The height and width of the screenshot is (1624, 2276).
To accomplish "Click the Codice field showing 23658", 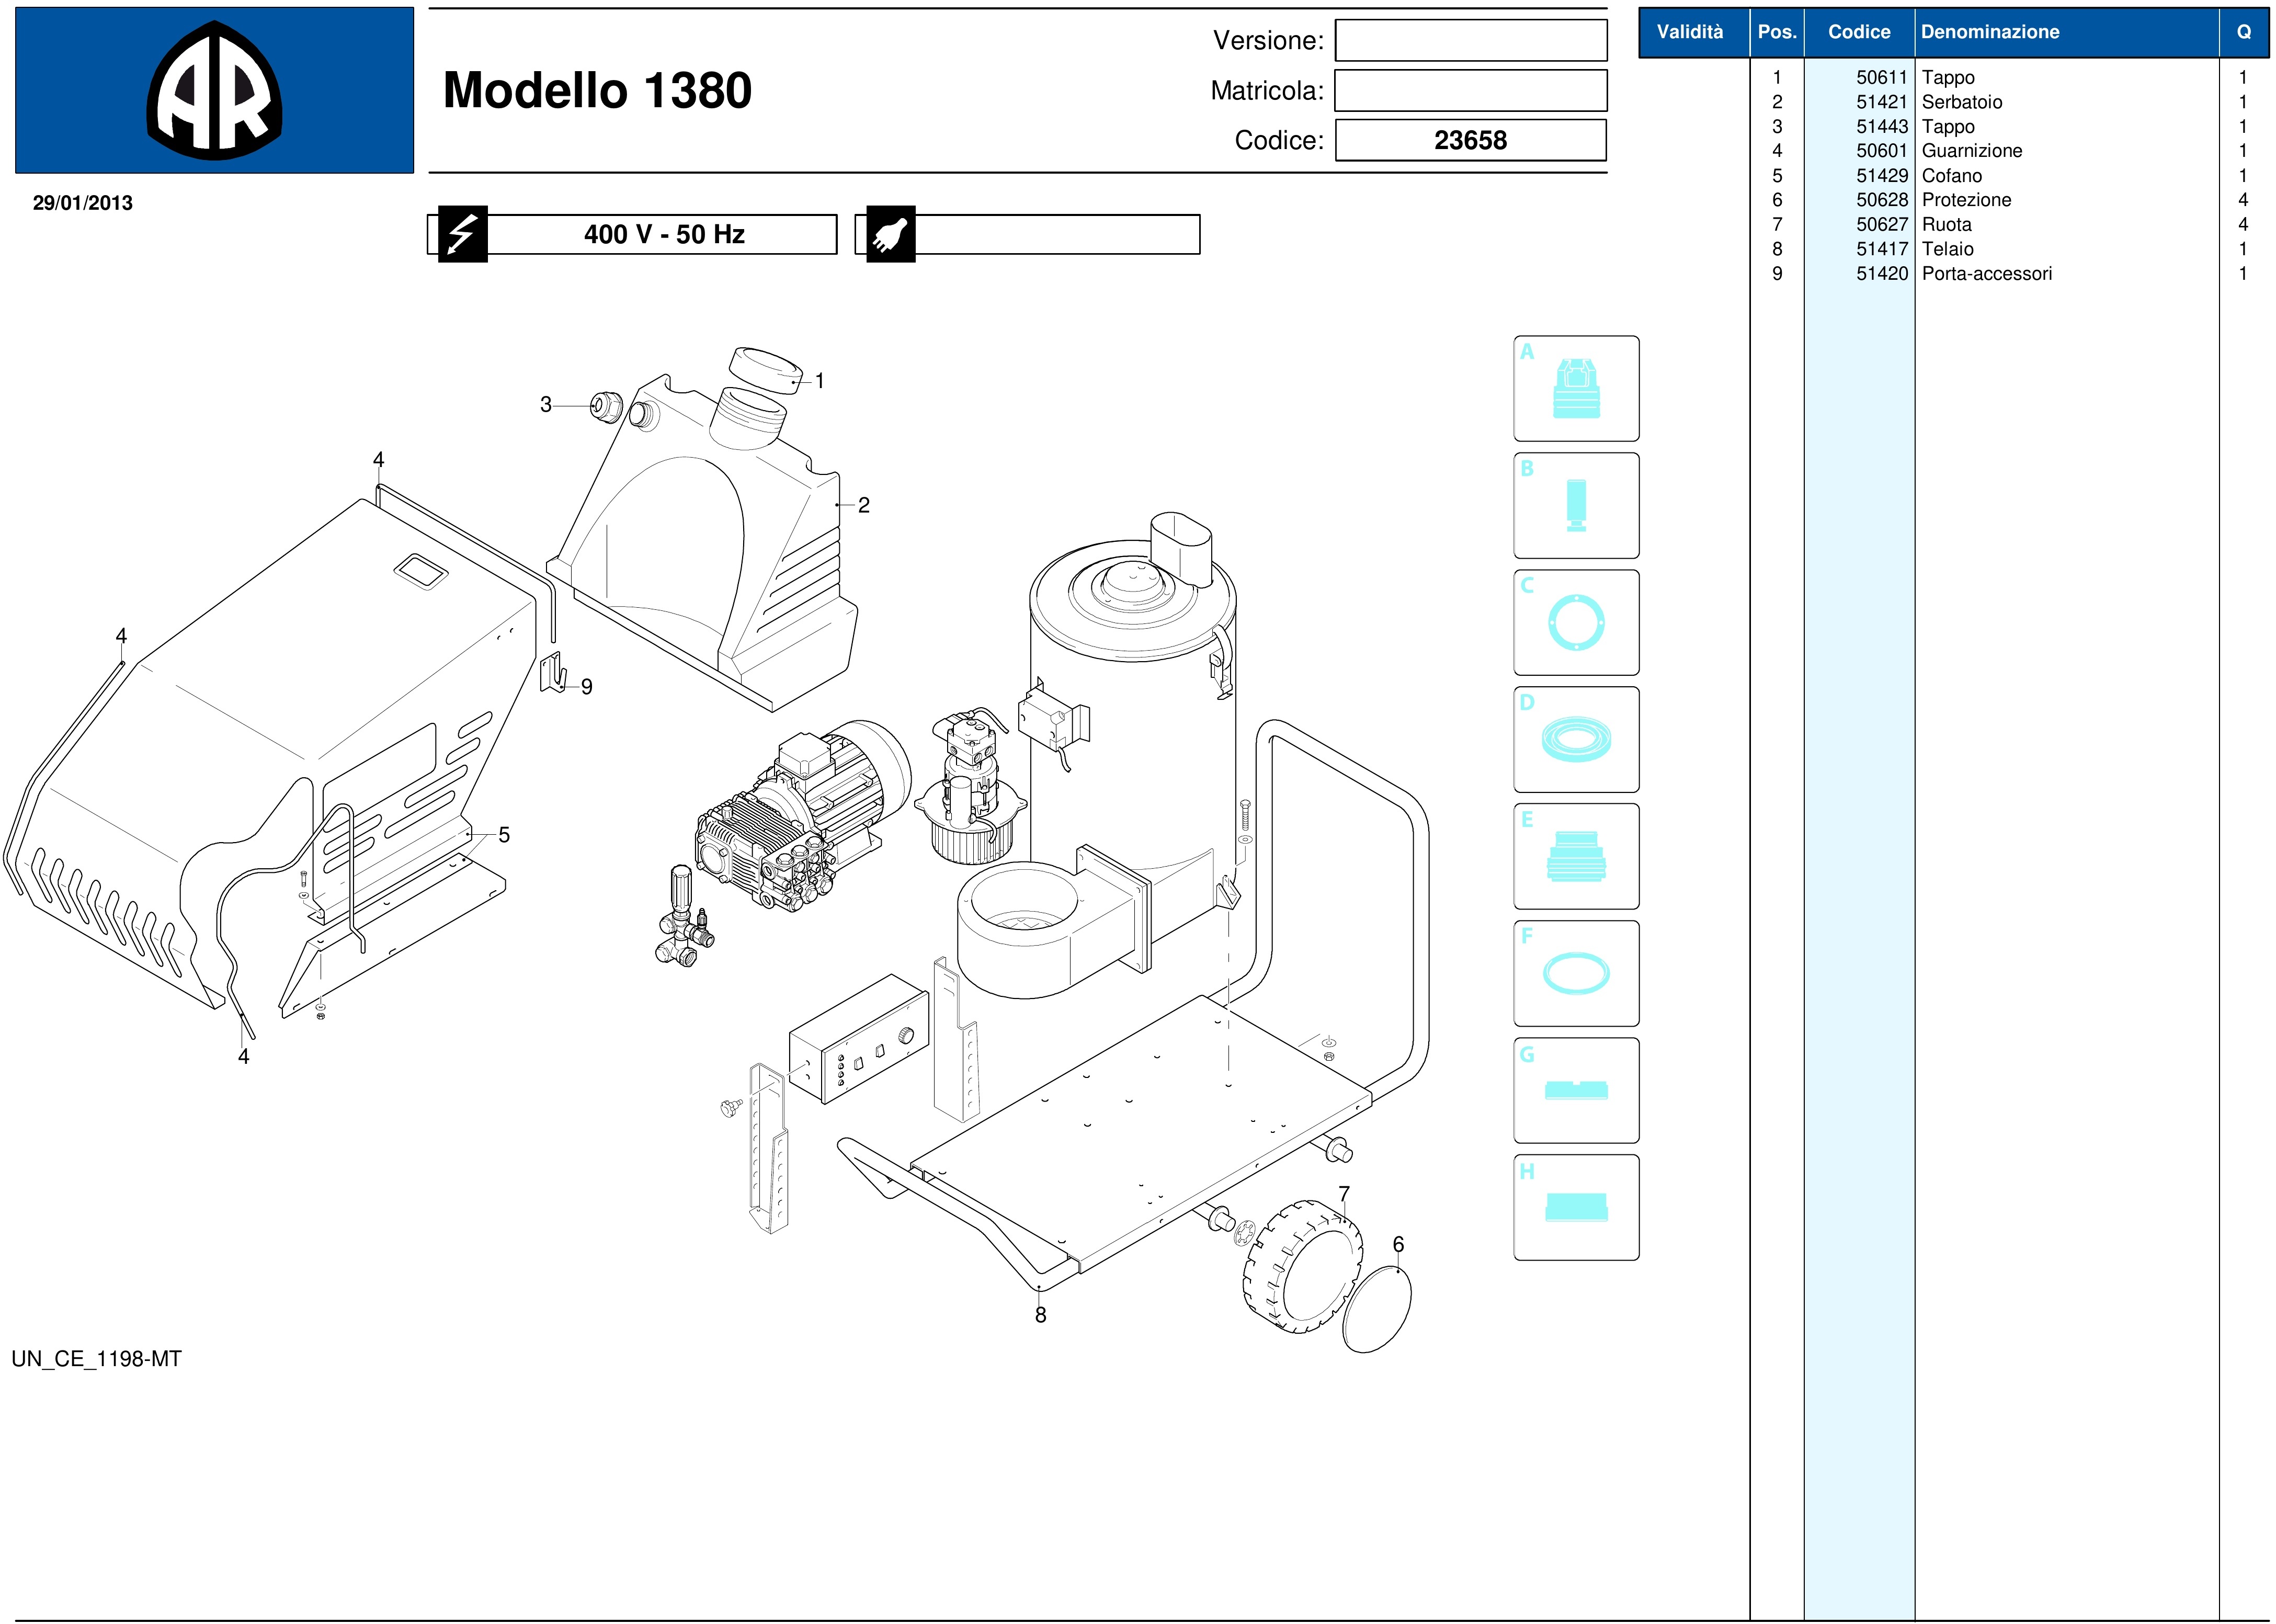I will pos(1470,140).
